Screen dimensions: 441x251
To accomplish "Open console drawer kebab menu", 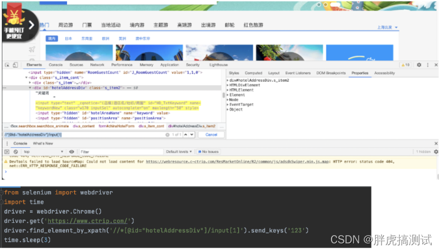I will [7, 143].
